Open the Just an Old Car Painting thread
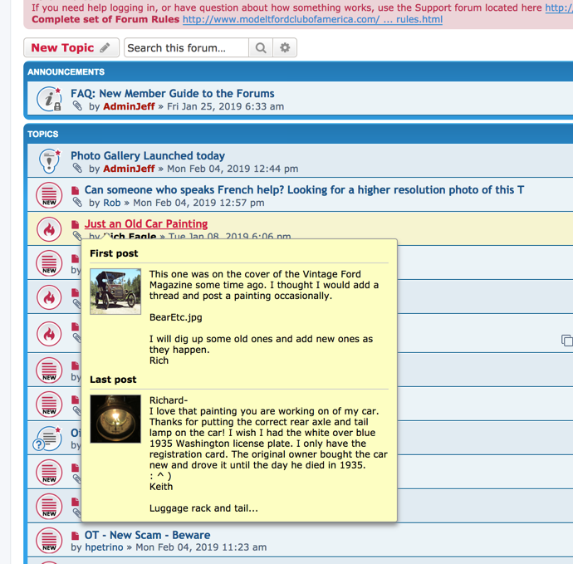The image size is (573, 564). pos(146,223)
